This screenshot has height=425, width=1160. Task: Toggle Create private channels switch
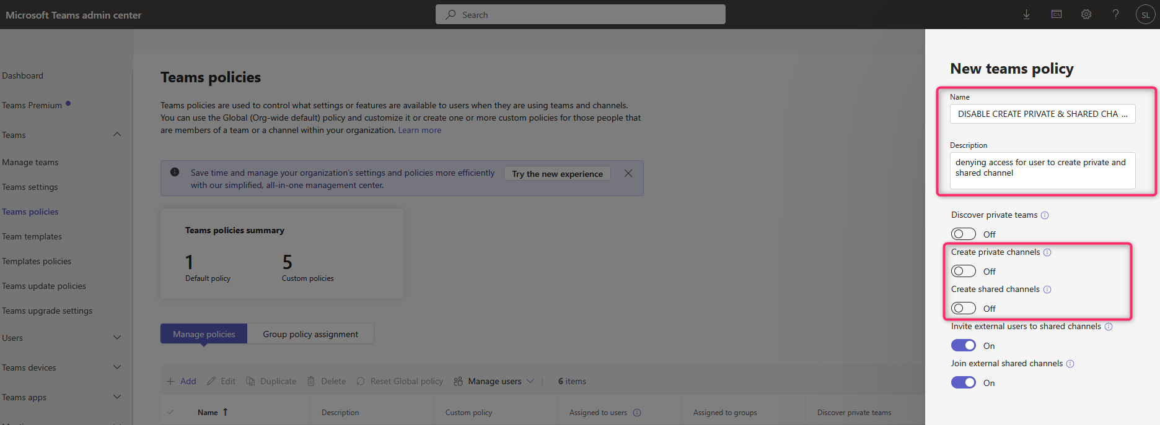tap(964, 271)
